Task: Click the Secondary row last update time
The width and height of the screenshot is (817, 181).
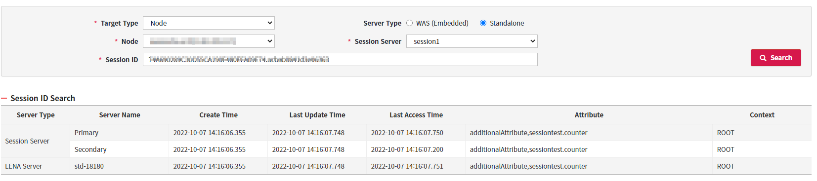Action: click(308, 149)
